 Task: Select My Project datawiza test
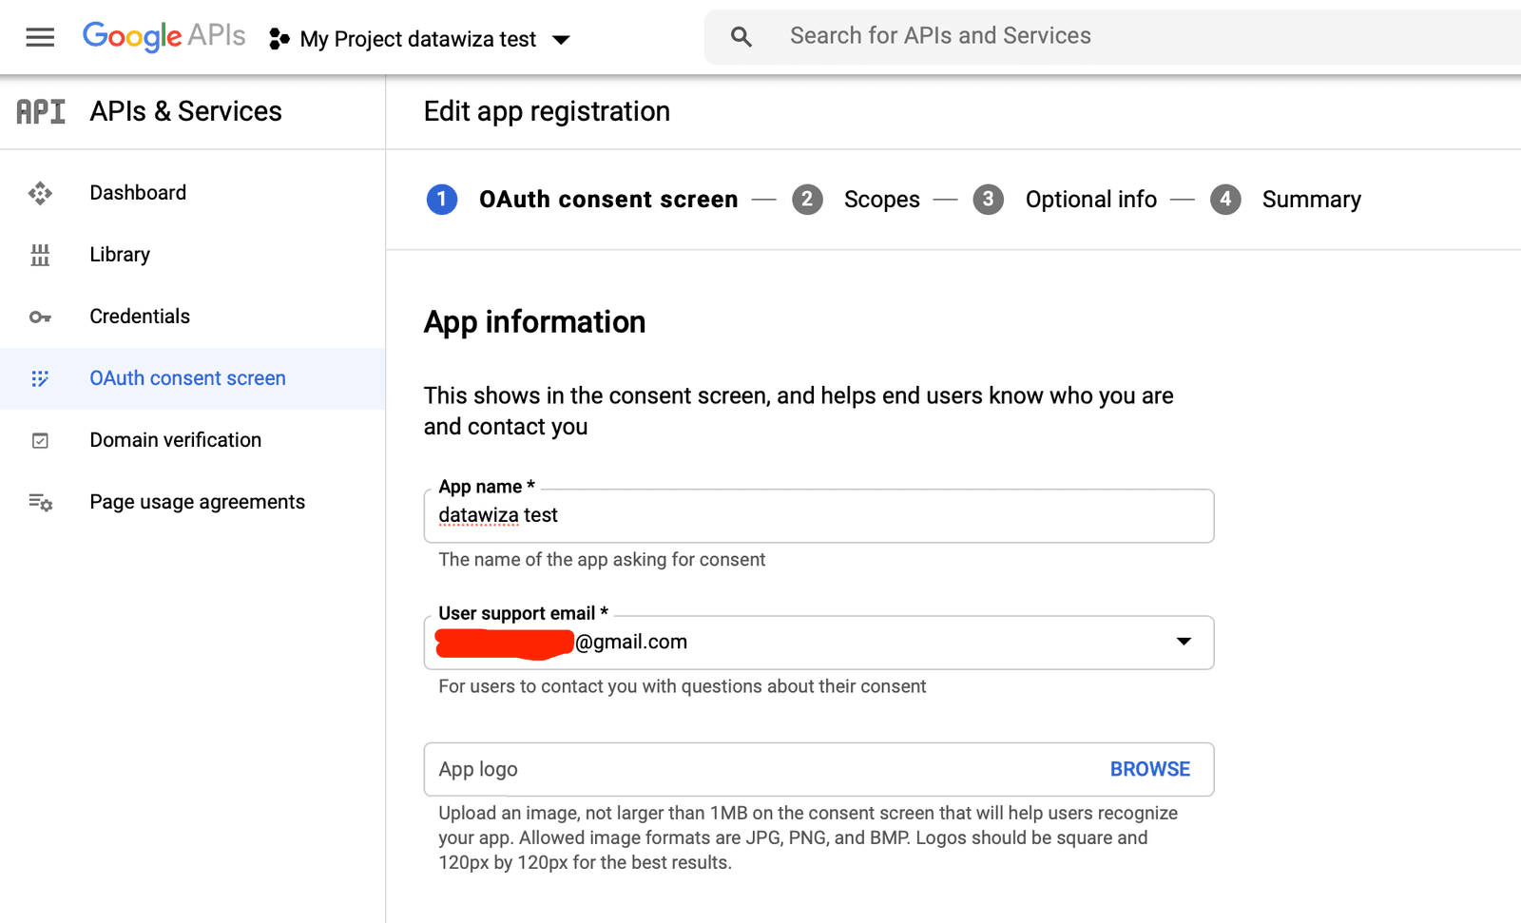tap(418, 39)
